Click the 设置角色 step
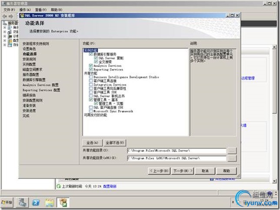The width and height of the screenshot is (280, 210). pyautogui.click(x=29, y=49)
